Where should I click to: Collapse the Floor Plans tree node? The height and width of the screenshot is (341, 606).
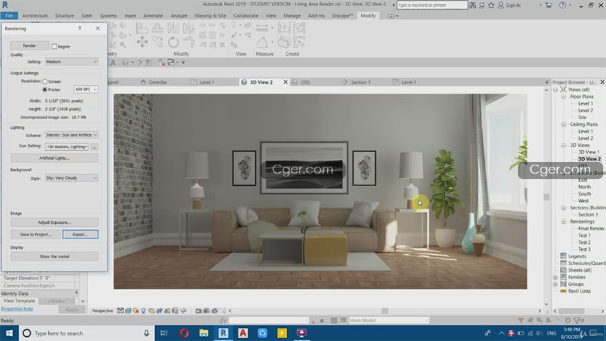pyautogui.click(x=563, y=96)
